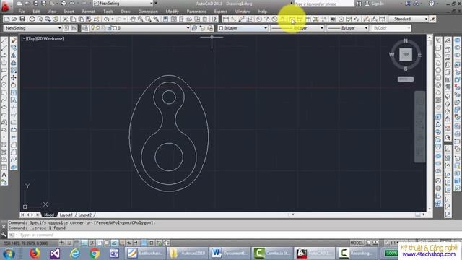Click the Center Mark dimension tool
Viewport: 462px width, 260px height.
coord(341,19)
